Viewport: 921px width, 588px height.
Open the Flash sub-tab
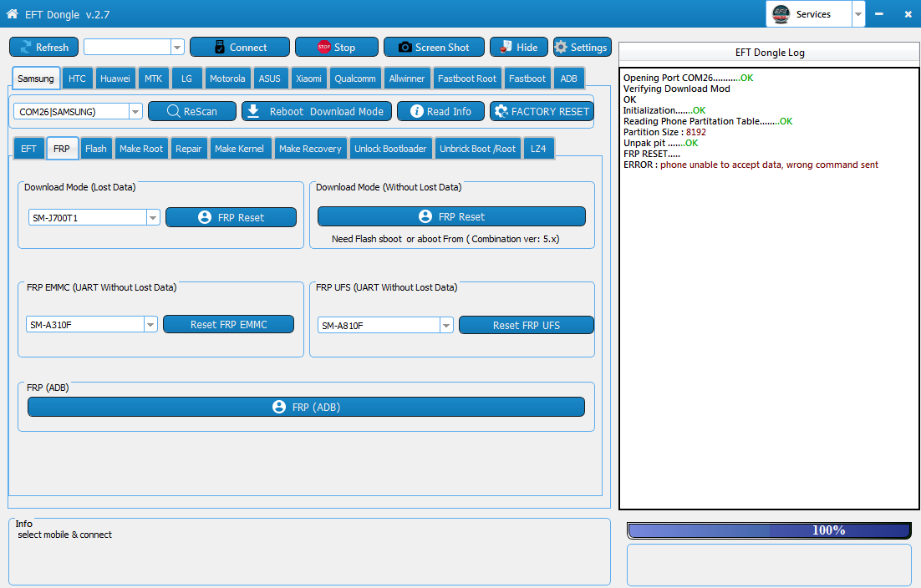point(96,149)
